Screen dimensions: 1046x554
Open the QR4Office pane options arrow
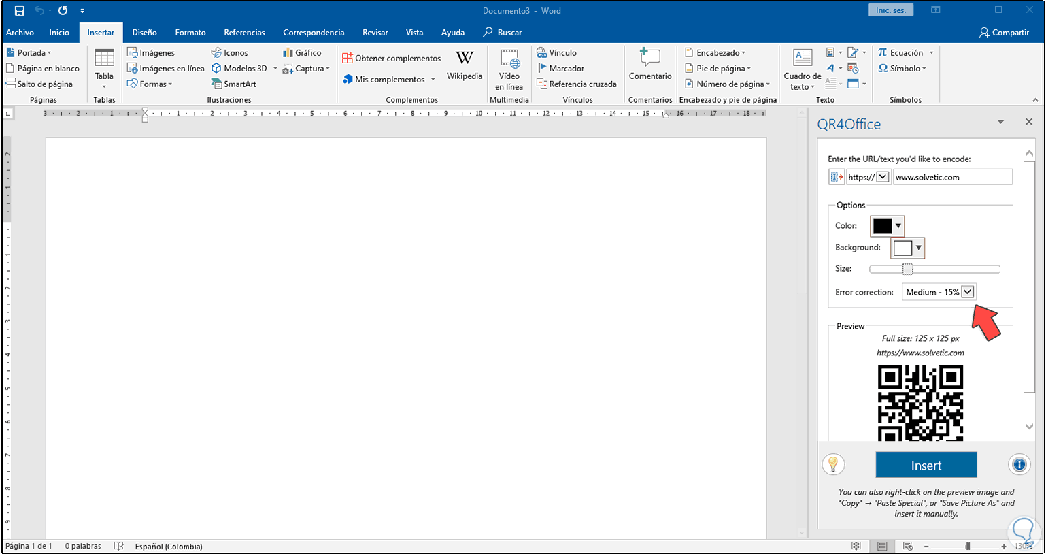pyautogui.click(x=1000, y=122)
